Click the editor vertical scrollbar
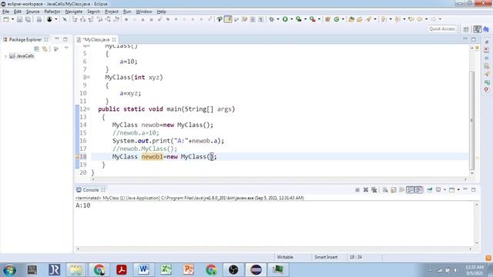This screenshot has height=277, width=493. (471, 121)
